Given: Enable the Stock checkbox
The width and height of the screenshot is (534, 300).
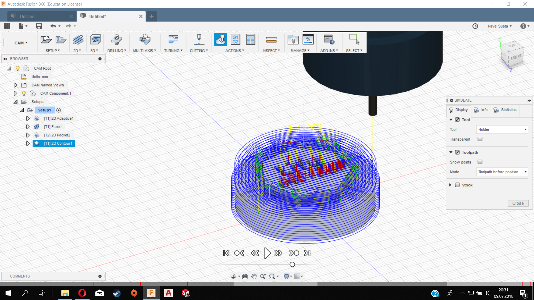Looking at the screenshot, I should [457, 185].
